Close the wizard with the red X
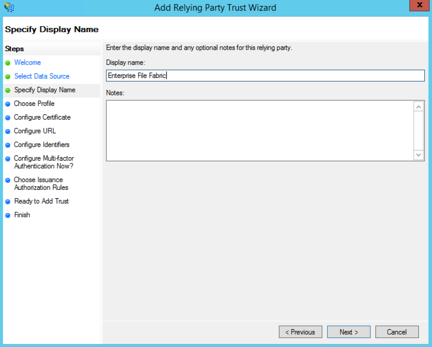The image size is (432, 347). (419, 5)
